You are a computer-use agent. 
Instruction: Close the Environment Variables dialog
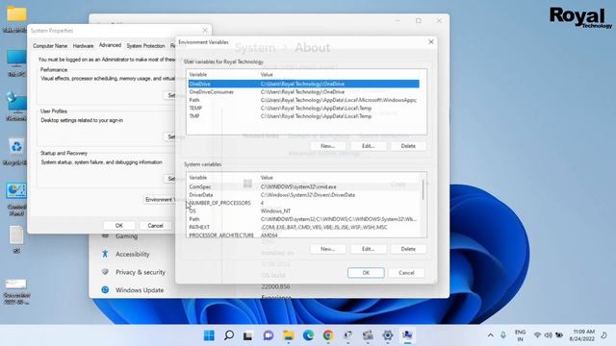click(431, 41)
